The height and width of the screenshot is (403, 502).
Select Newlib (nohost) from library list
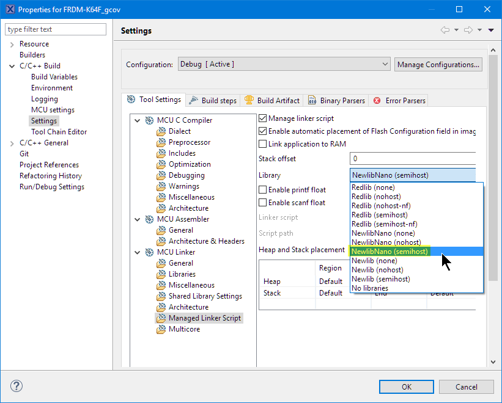[377, 270]
